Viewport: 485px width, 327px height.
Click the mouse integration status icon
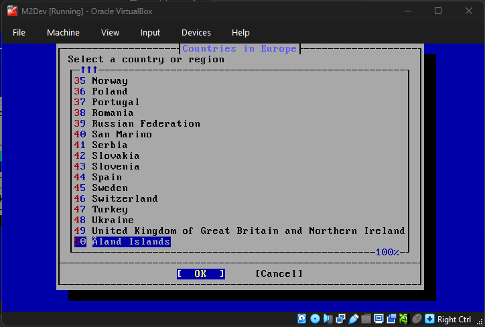[x=417, y=319]
